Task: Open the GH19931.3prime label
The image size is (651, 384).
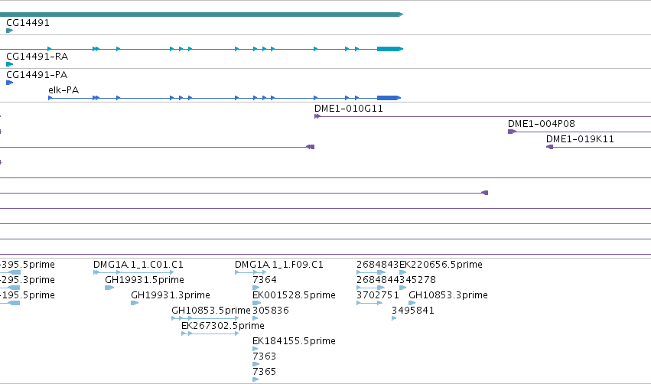Action: click(x=171, y=295)
